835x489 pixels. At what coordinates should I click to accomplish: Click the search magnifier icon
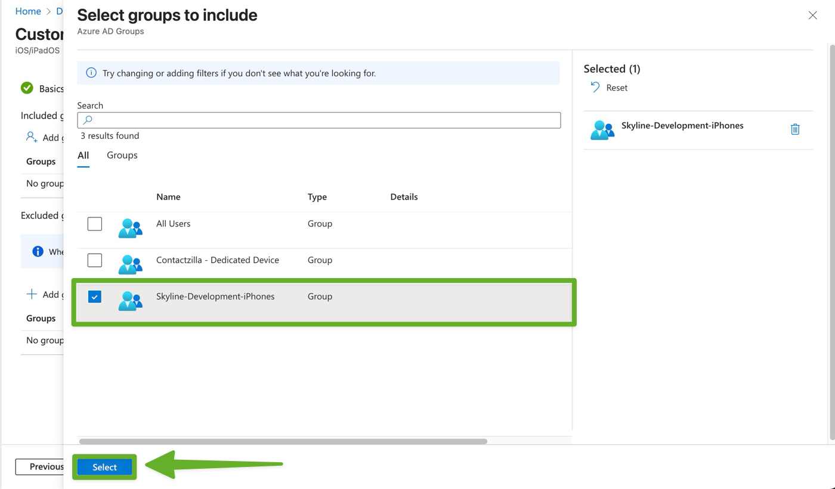(x=88, y=120)
